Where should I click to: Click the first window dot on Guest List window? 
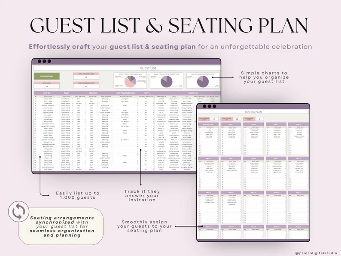point(39,62)
